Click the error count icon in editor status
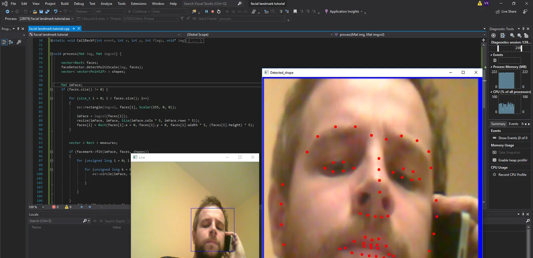533x258 pixels. (x=54, y=207)
